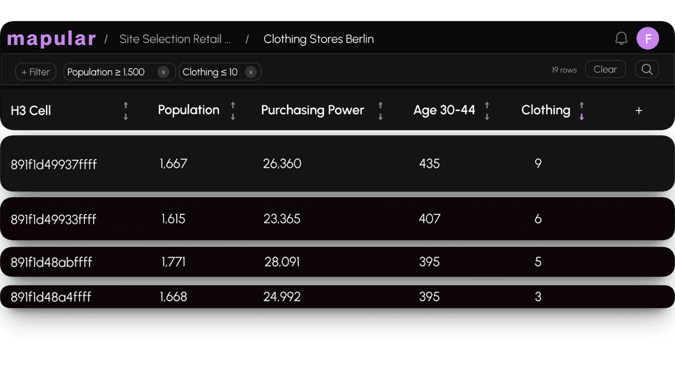The width and height of the screenshot is (675, 370).
Task: Click the + Filter button
Action: (x=36, y=72)
